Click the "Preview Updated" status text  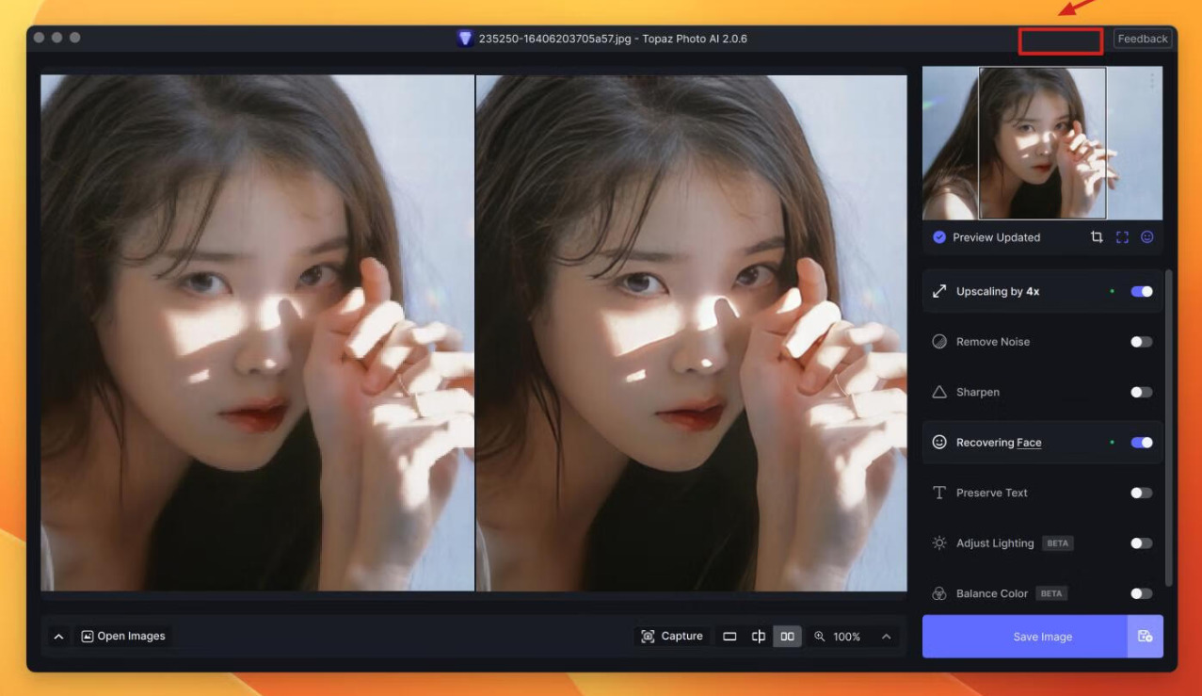coord(996,237)
